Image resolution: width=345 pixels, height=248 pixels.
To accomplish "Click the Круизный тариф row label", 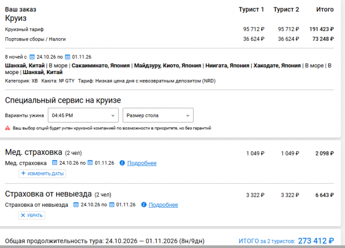I will click(24, 29).
